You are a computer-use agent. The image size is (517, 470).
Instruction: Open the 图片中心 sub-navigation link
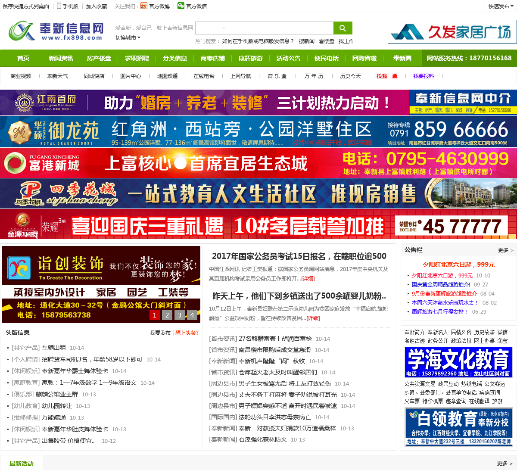click(x=131, y=76)
